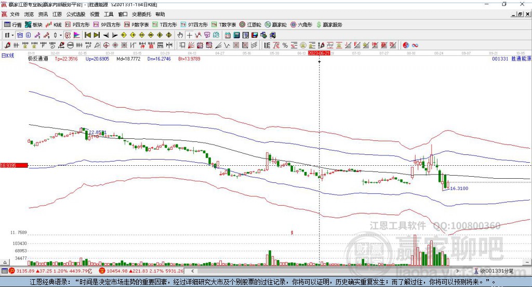
Task: Open 赢家服务
Action: tap(329, 25)
